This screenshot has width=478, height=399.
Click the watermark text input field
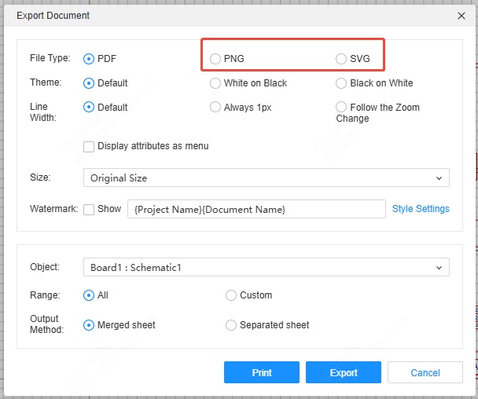click(256, 210)
